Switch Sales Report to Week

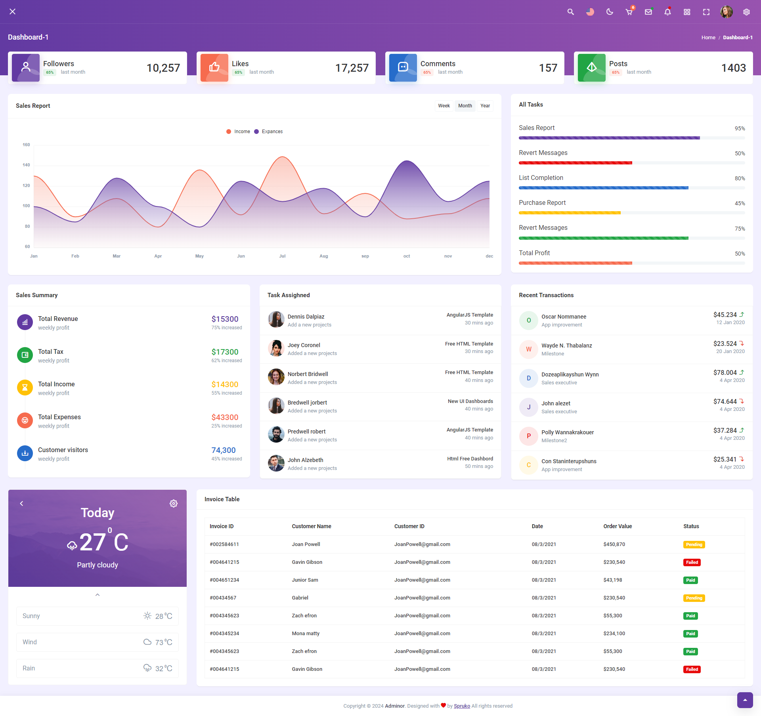[444, 106]
